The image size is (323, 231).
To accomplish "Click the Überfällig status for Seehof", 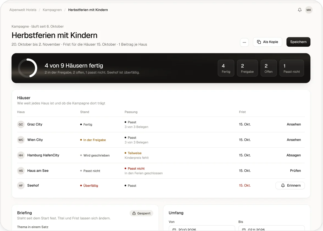I will [x=89, y=185].
